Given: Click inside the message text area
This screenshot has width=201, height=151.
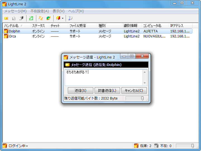Looking at the screenshot, I should click(104, 77).
